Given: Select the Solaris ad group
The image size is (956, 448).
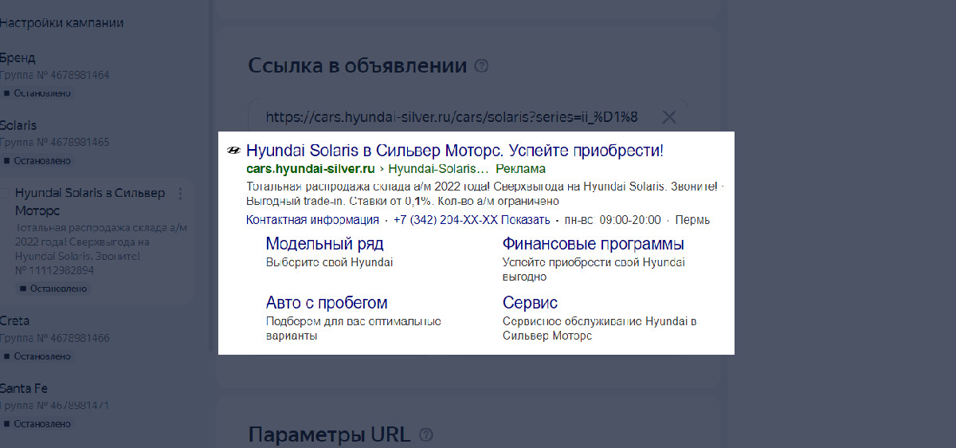Looking at the screenshot, I should (x=18, y=125).
